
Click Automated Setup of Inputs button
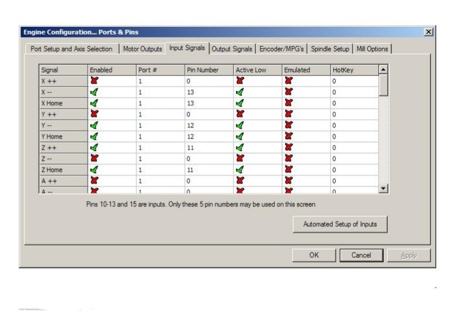click(x=340, y=224)
